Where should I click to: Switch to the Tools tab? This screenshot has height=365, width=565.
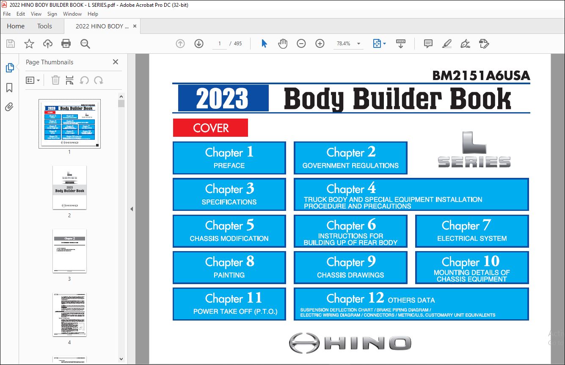(44, 26)
